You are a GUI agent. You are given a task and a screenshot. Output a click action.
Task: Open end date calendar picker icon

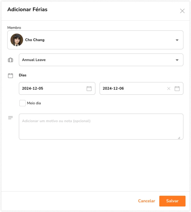(177, 89)
